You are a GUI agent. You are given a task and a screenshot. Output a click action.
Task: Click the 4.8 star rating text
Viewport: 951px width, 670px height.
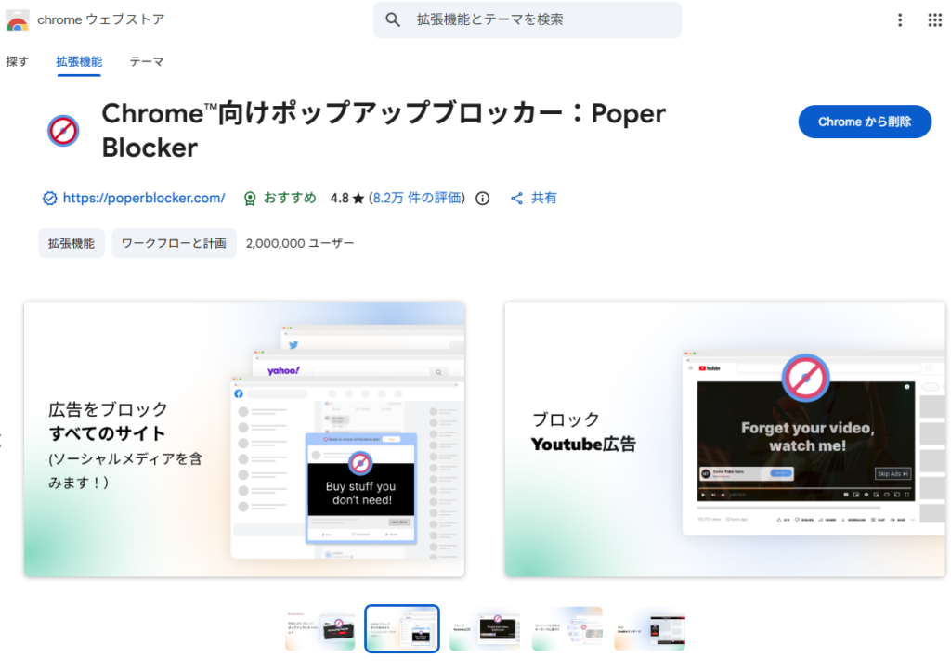pyautogui.click(x=347, y=198)
